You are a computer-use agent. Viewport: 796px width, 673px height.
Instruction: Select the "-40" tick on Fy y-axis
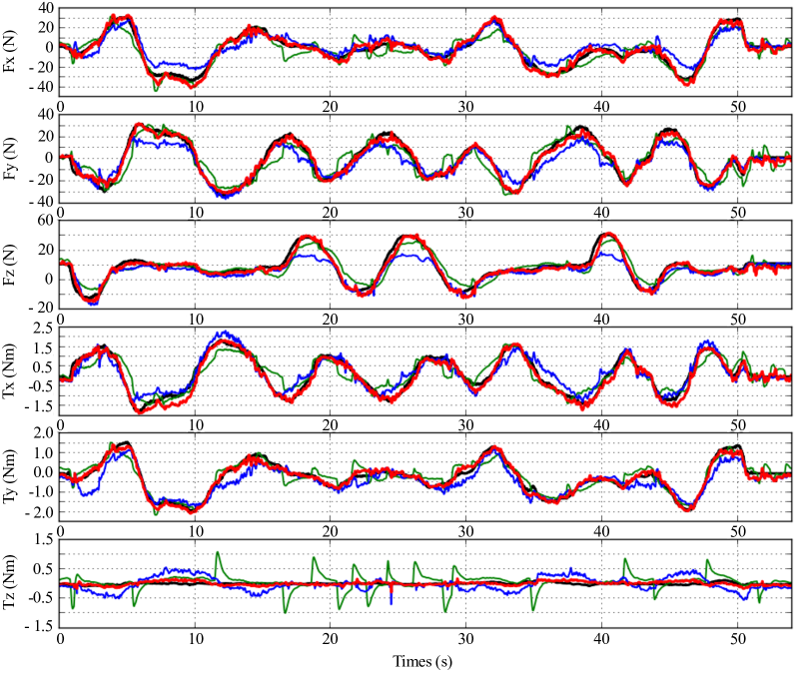tap(41, 202)
